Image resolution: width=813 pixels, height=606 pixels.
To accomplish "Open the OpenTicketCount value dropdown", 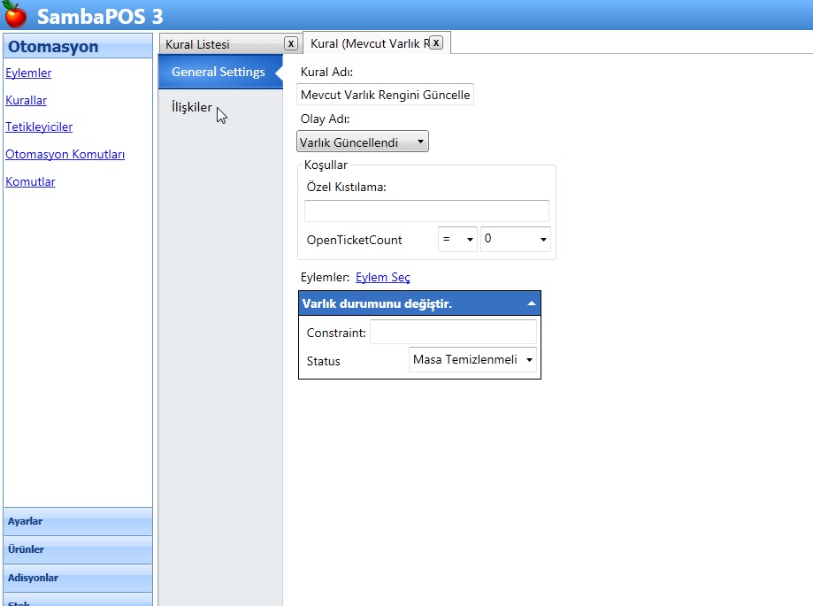I will (x=516, y=240).
